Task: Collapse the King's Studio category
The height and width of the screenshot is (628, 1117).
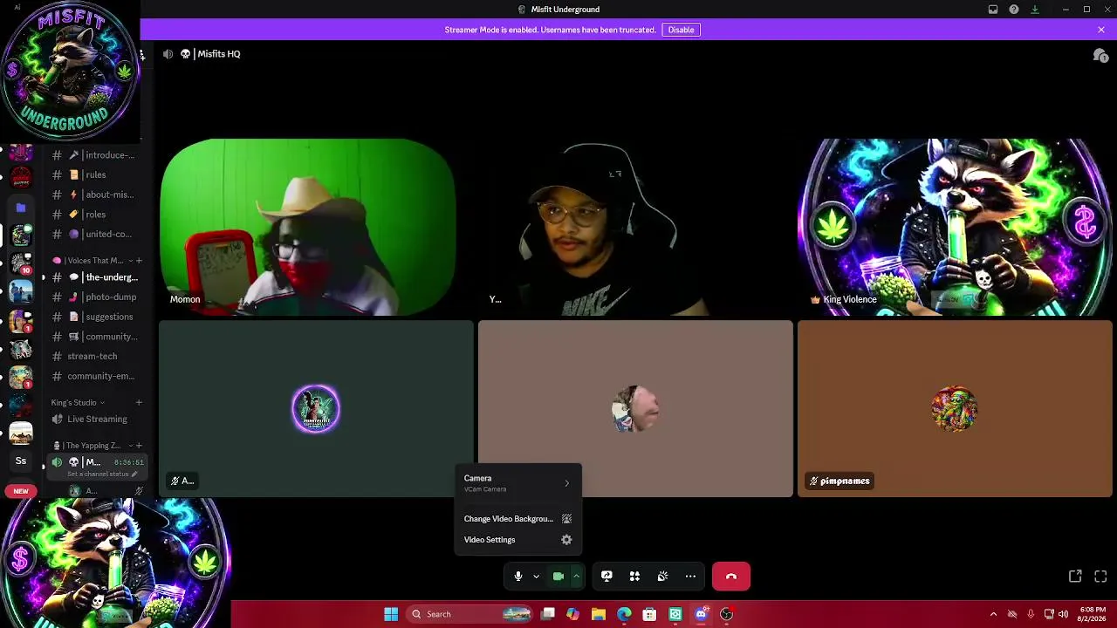Action: tap(78, 403)
